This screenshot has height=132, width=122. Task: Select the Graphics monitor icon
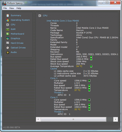click(x=8, y=38)
